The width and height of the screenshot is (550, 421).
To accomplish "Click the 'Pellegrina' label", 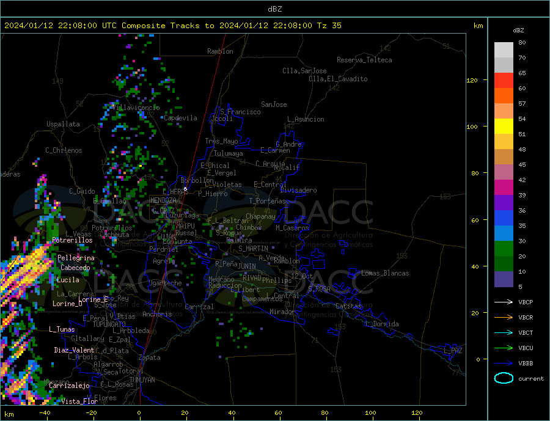I will coord(76,258).
